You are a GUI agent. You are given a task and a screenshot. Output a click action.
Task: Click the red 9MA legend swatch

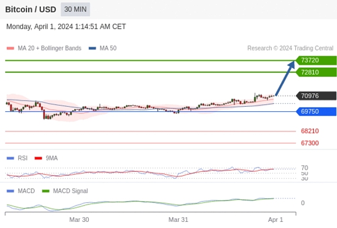[38, 158]
